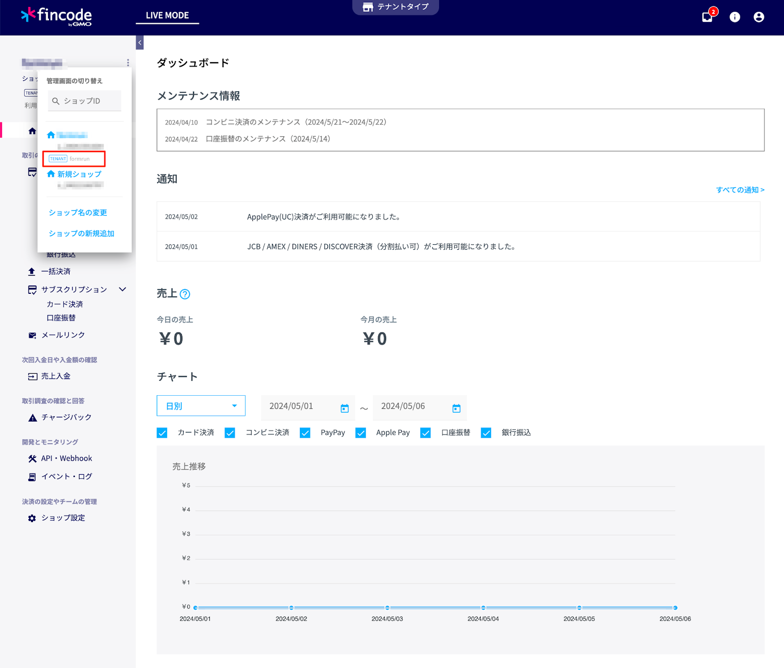This screenshot has height=668, width=784.
Task: Open the end date calendar icon
Action: tap(456, 408)
